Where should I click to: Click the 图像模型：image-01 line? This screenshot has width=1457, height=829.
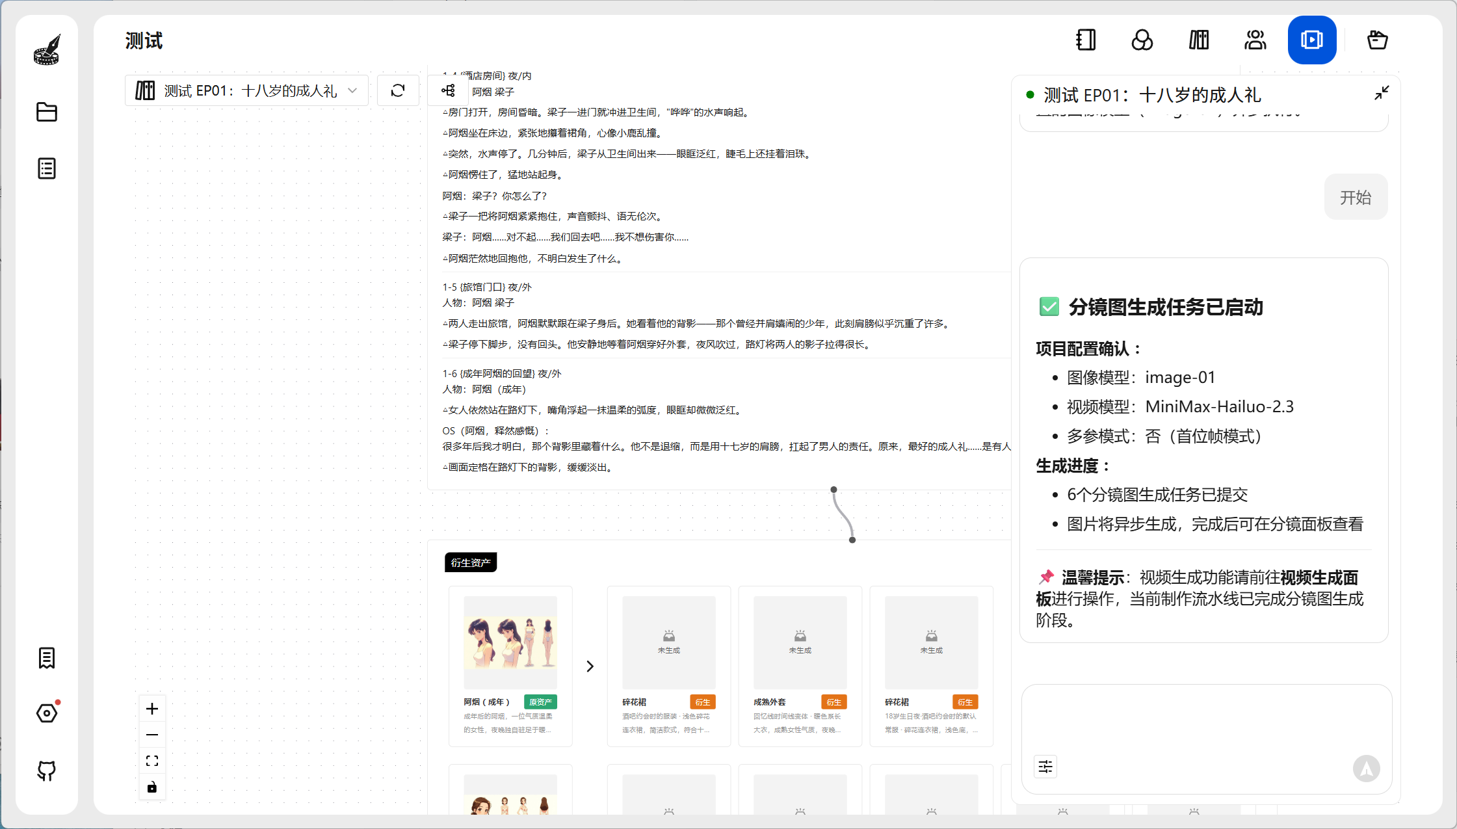coord(1141,377)
